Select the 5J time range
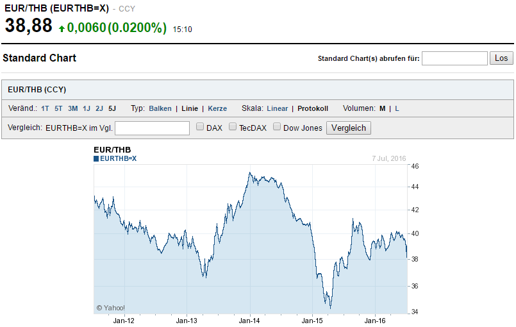 tap(112, 108)
